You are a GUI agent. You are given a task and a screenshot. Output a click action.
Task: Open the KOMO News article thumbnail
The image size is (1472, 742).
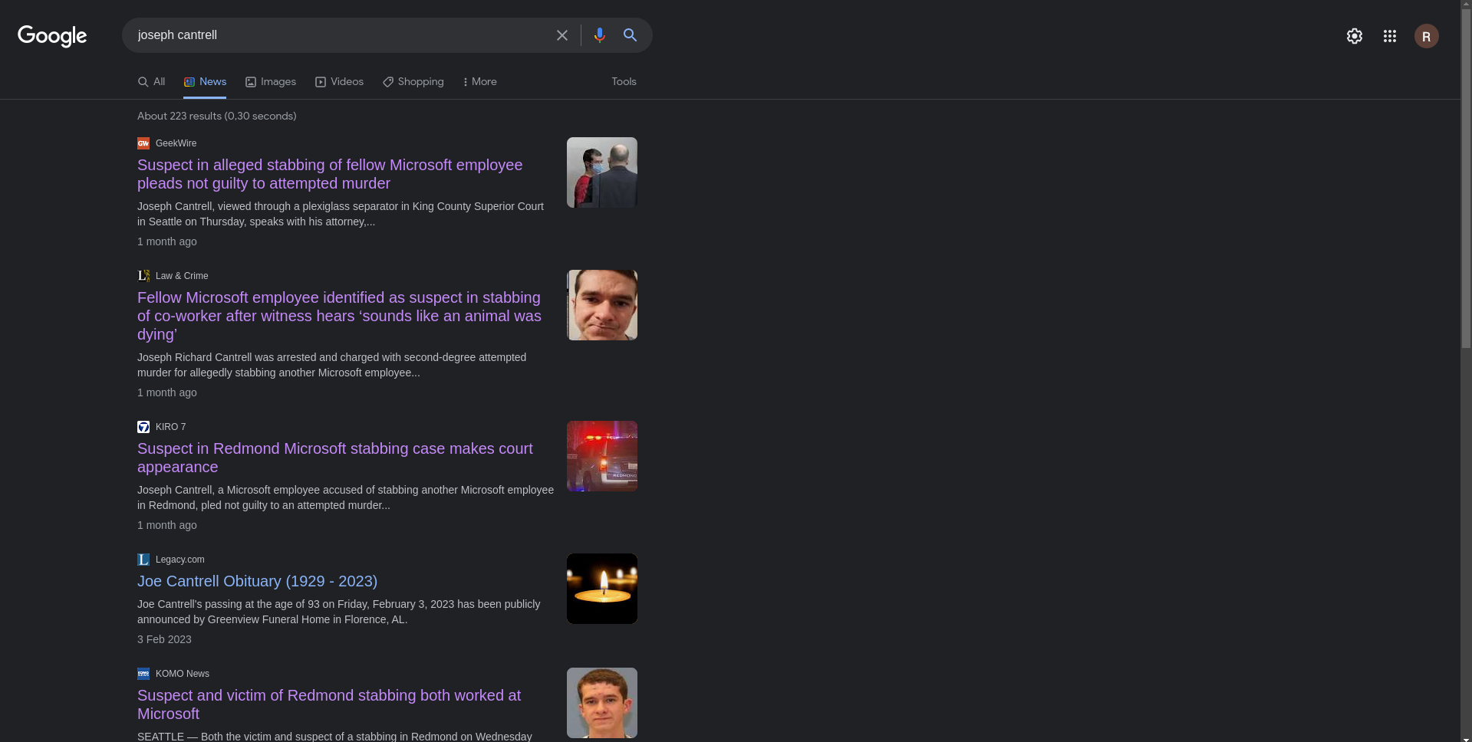[x=602, y=703]
